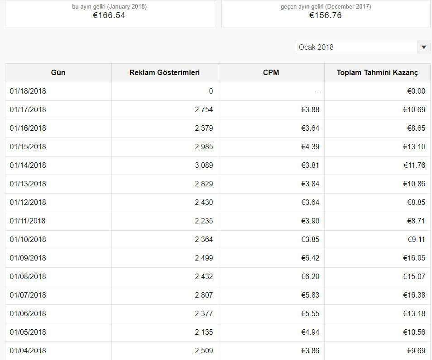The image size is (432, 360).
Task: Click the €13.10 earnings cell
Action: [414, 147]
